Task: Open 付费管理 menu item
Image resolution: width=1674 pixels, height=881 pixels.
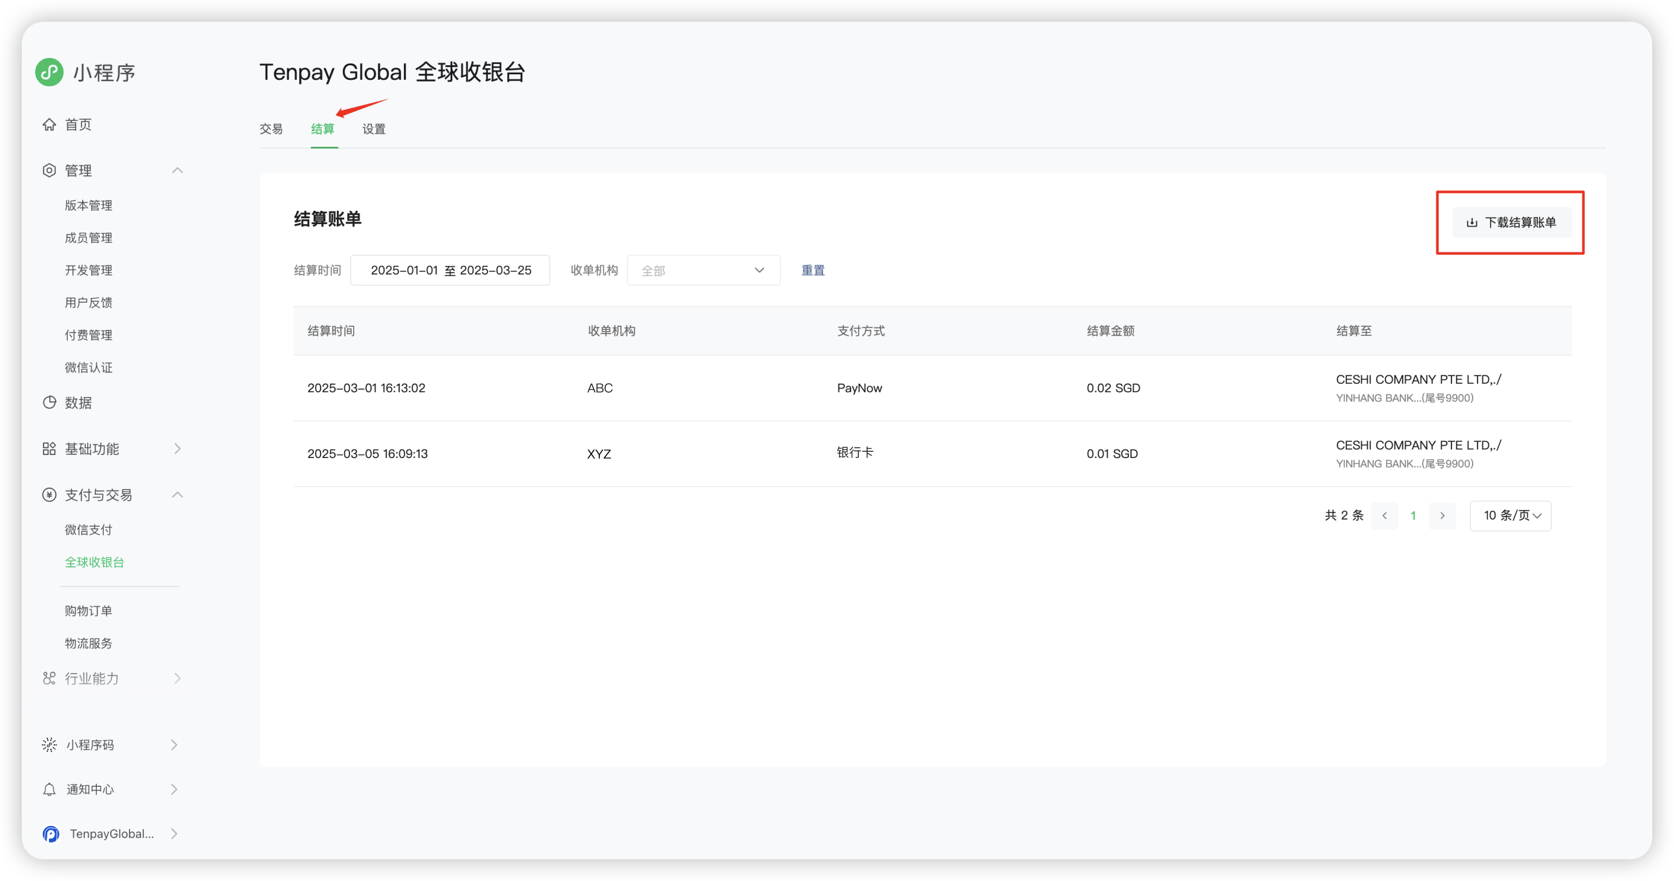Action: coord(88,335)
